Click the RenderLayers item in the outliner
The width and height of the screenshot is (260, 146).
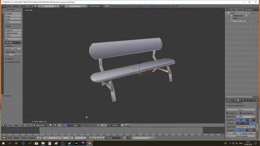point(238,15)
